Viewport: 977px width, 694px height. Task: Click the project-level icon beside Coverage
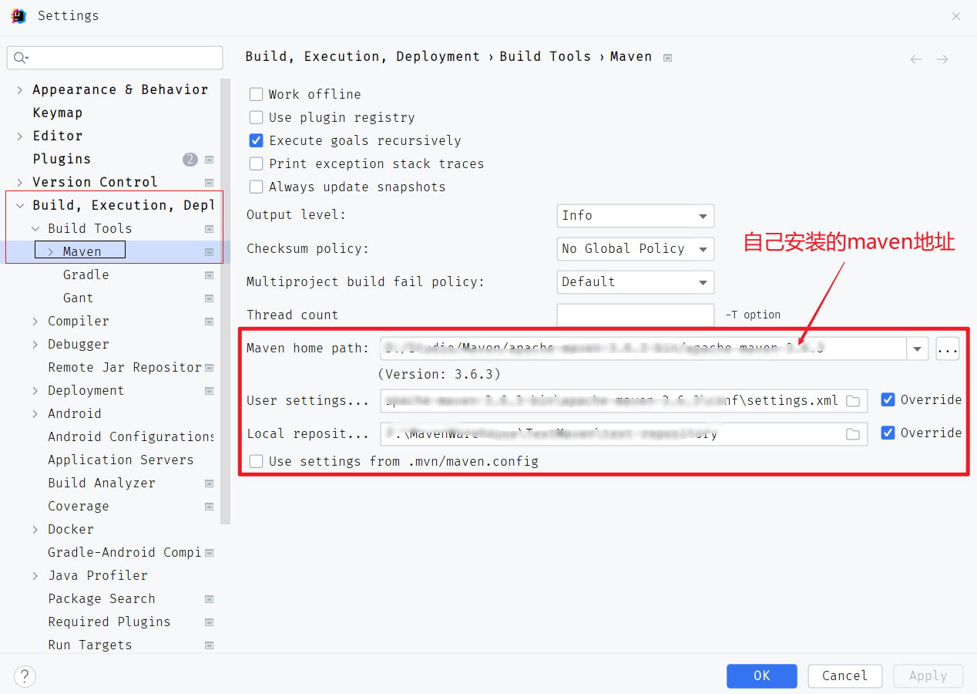(x=209, y=507)
